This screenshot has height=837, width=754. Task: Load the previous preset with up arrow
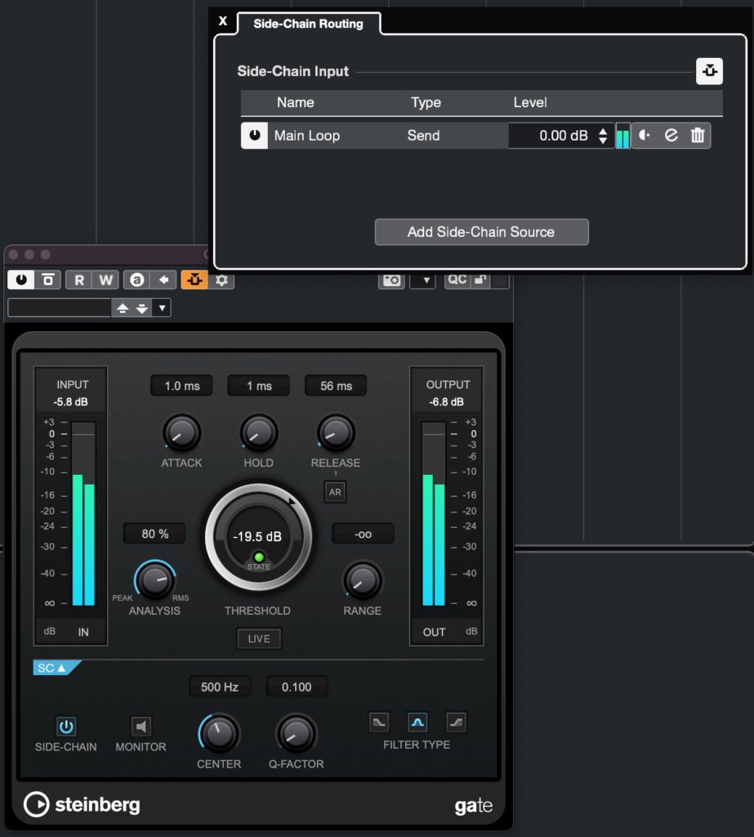123,308
